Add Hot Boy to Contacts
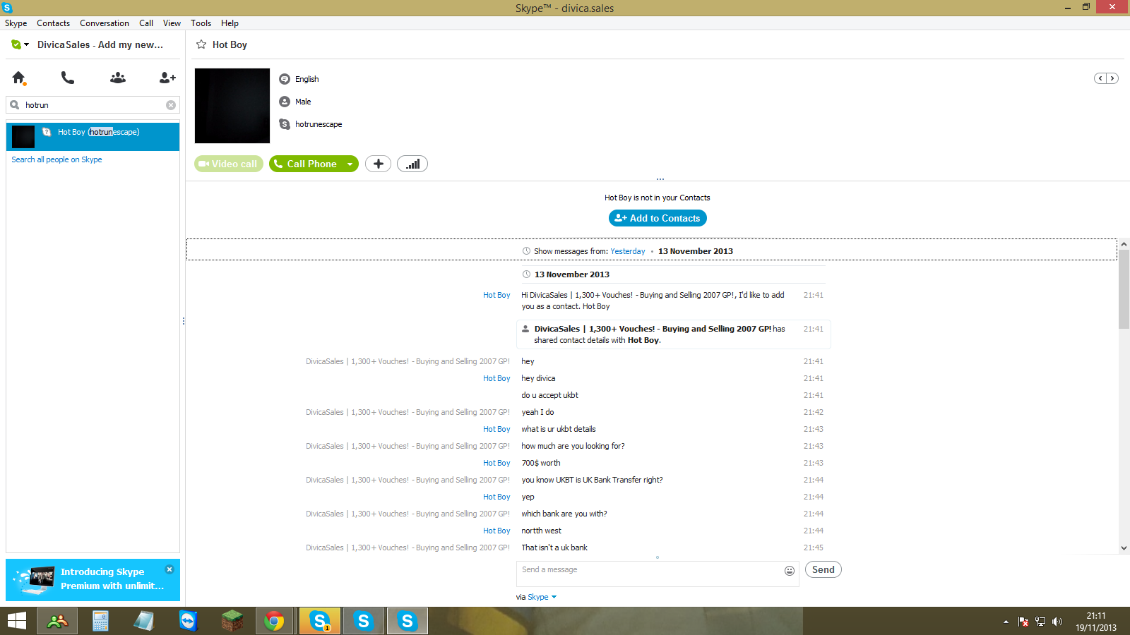This screenshot has height=635, width=1130. point(658,218)
